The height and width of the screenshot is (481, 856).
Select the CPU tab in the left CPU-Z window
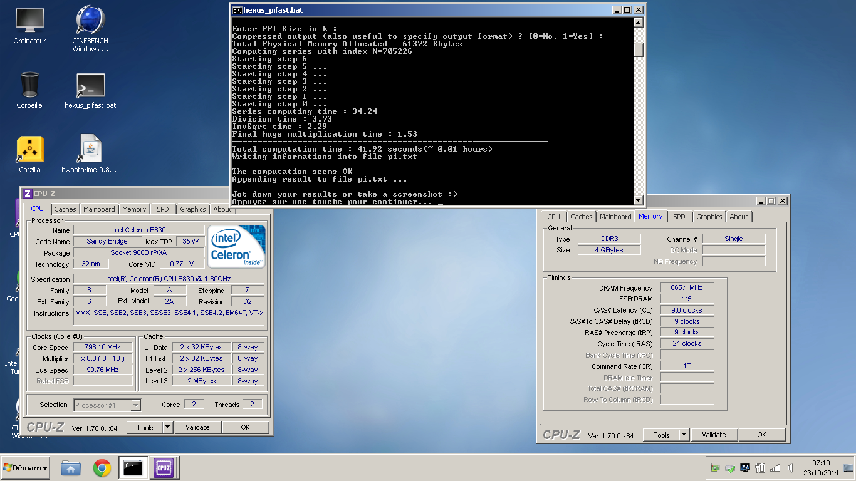[x=37, y=209]
